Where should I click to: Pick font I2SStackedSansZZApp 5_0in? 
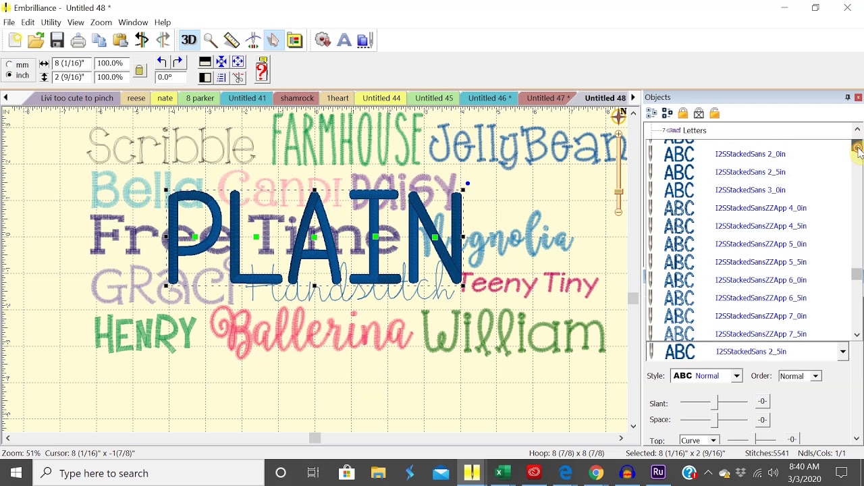coord(761,244)
